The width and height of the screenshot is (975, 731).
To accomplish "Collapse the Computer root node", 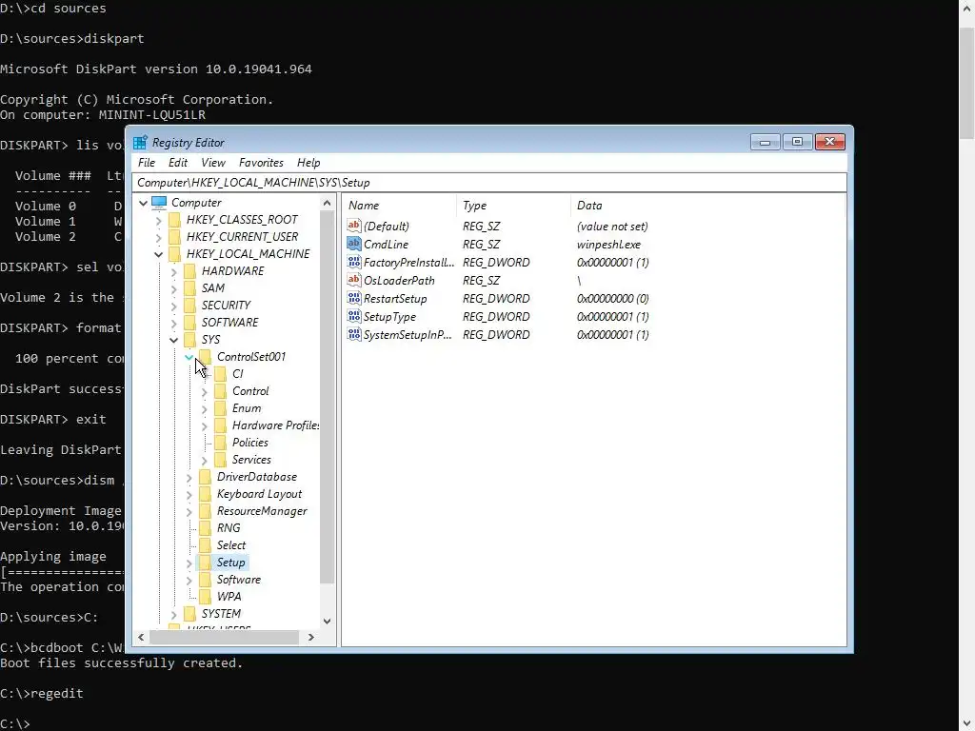I will click(143, 203).
